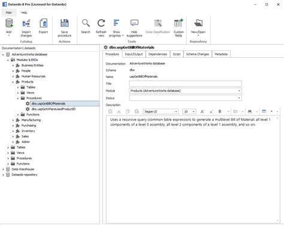The height and width of the screenshot is (226, 284).
Task: Click the cut scissors icon in description toolbar
Action: [119, 112]
